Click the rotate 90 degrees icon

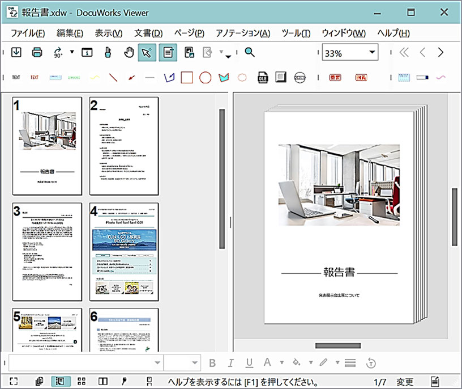point(58,53)
